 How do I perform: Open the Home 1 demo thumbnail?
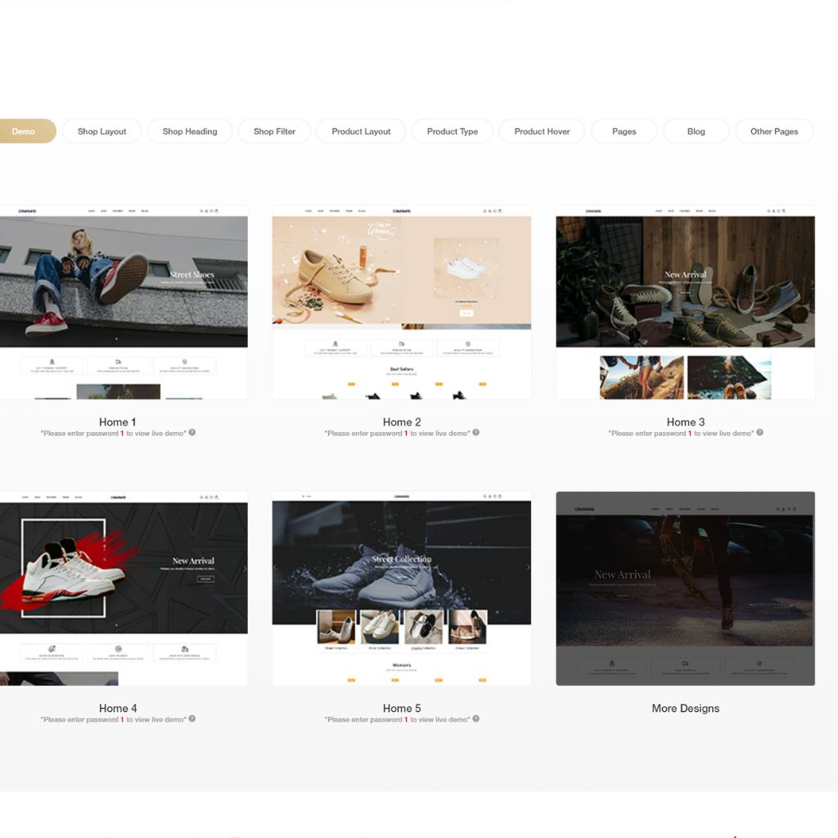pos(124,302)
